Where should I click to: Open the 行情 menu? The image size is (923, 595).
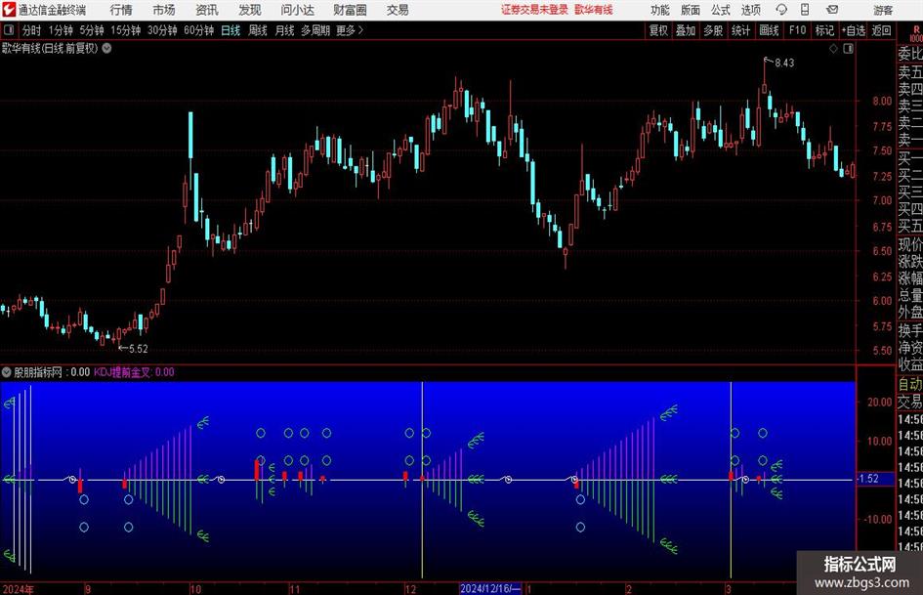(x=121, y=10)
